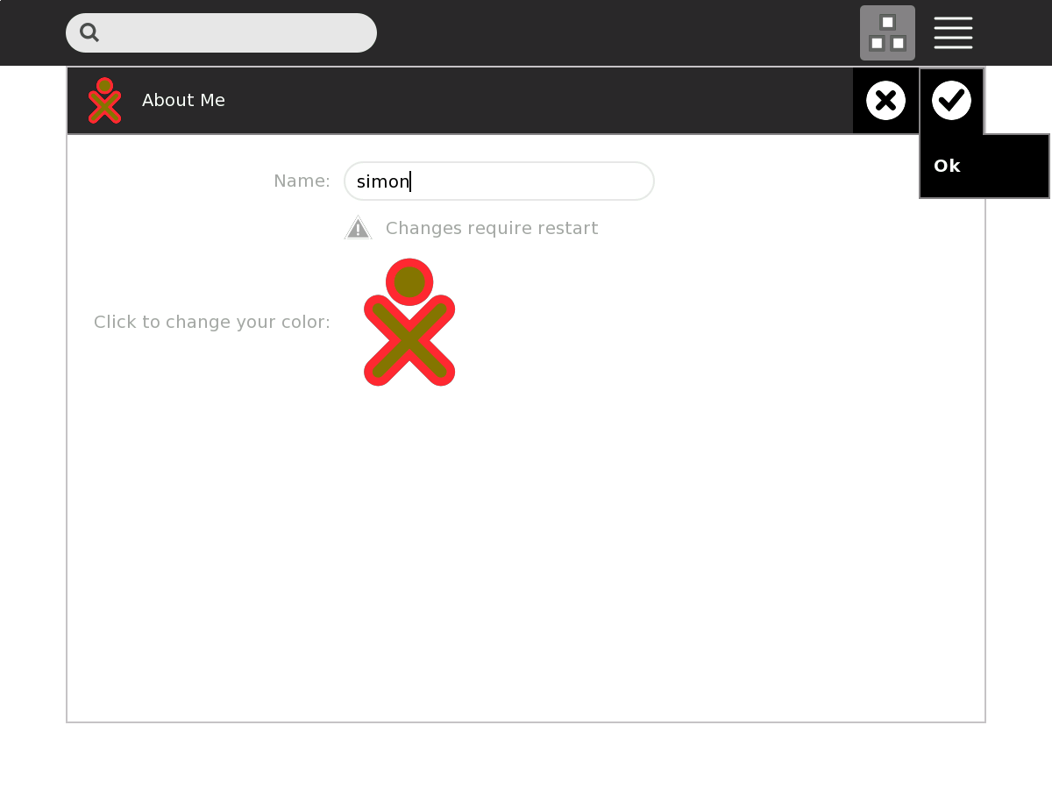Click the head circle of the large XO figure
This screenshot has height=789, width=1052.
click(409, 282)
